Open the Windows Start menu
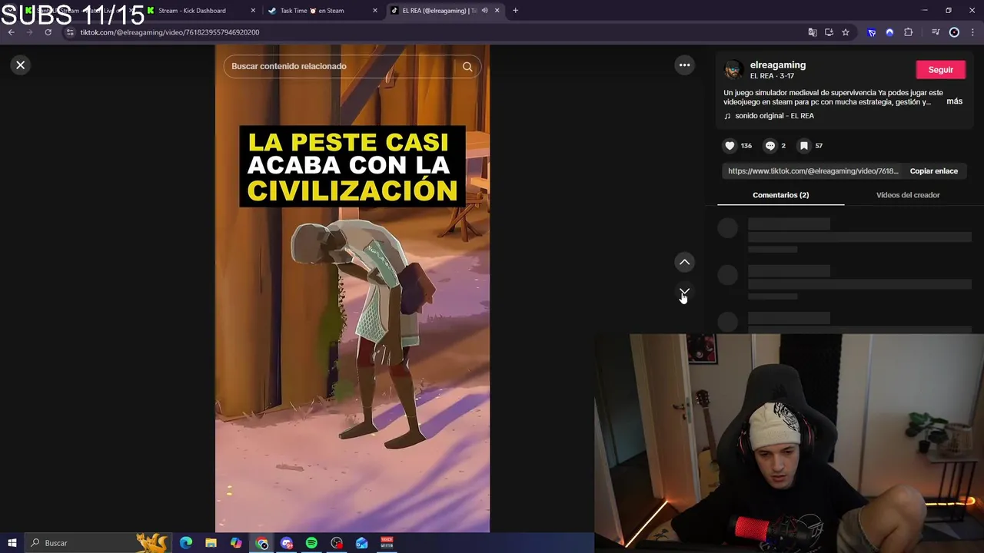 12,543
